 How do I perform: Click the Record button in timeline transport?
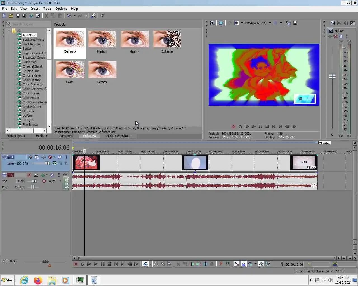(x=76, y=264)
